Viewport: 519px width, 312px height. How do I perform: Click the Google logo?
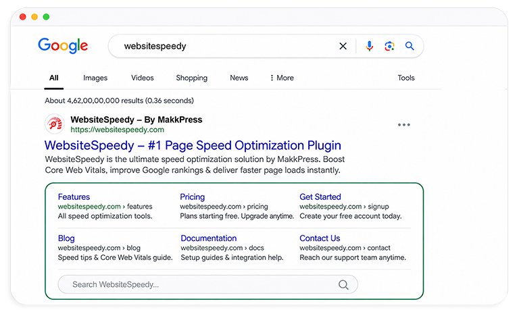(63, 46)
